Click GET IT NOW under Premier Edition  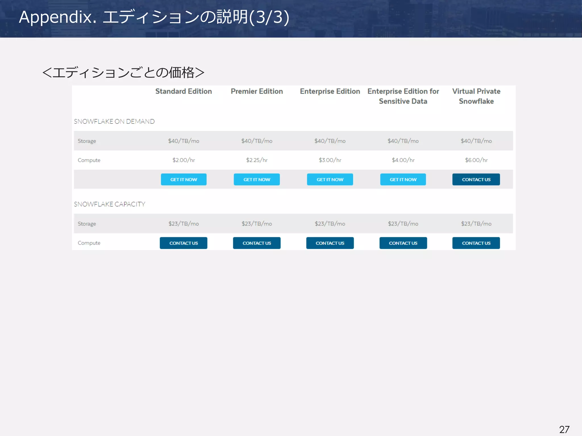point(257,179)
